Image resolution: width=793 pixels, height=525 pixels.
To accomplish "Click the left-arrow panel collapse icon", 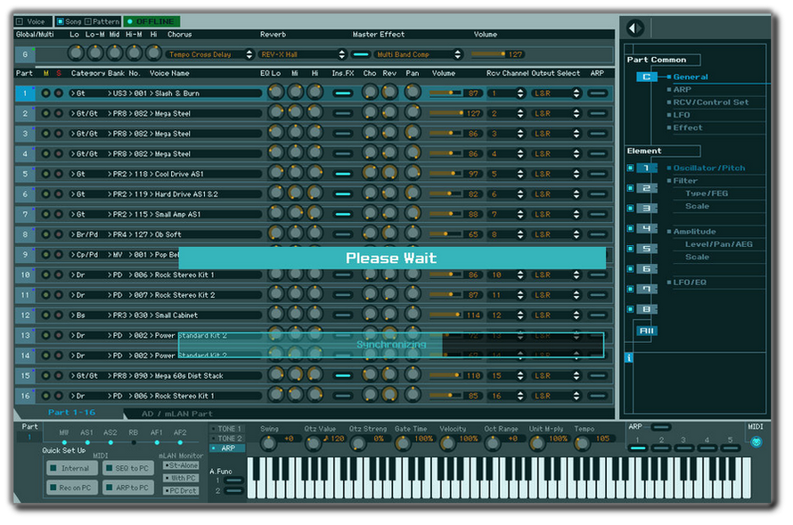I will coord(634,29).
